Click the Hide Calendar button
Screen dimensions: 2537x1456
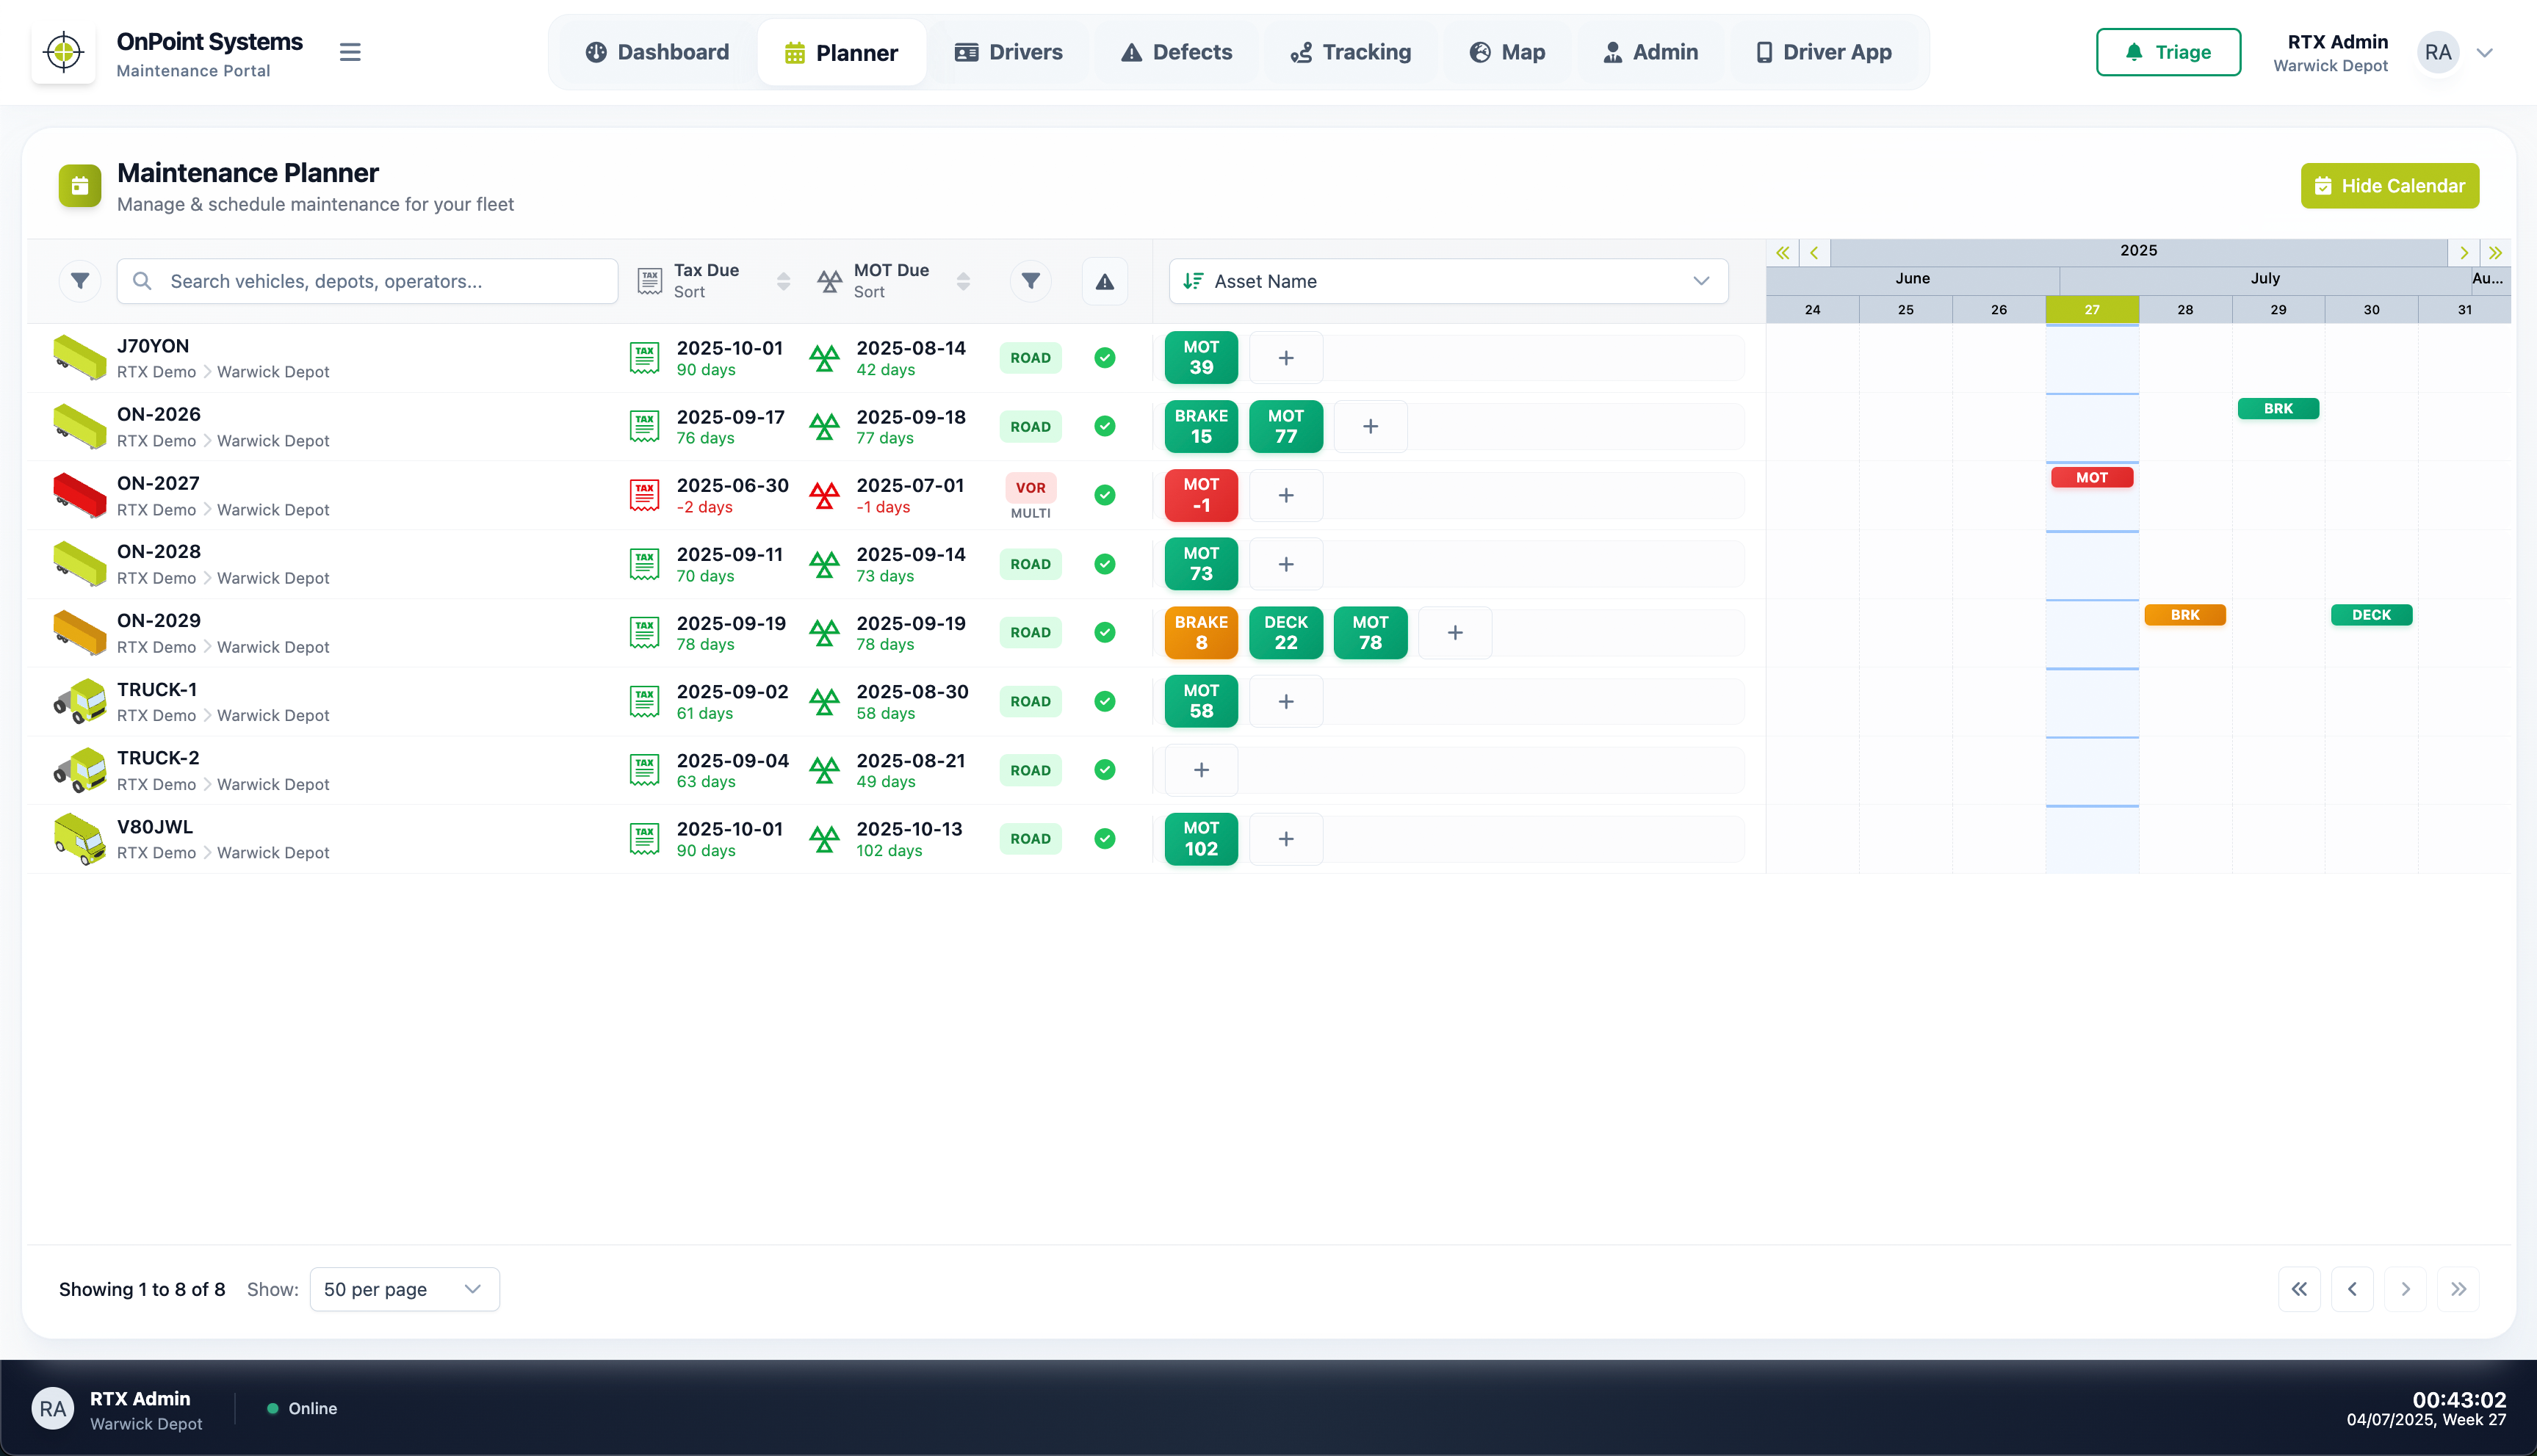(x=2390, y=186)
